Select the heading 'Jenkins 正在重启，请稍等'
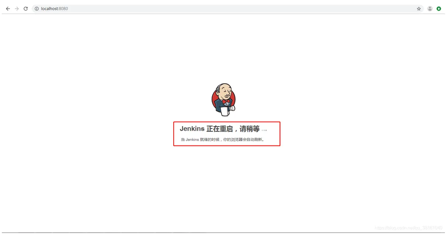446x234 pixels. (220, 129)
